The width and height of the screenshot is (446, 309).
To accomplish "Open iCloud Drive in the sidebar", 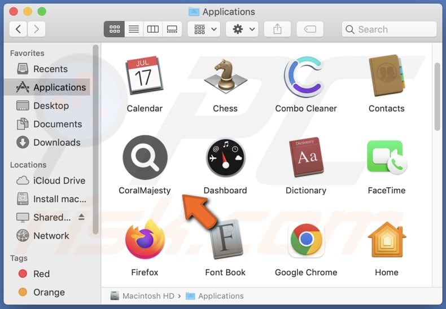I will click(47, 180).
